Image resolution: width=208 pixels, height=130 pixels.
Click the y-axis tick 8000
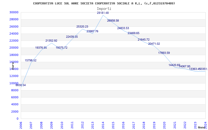click(15, 90)
